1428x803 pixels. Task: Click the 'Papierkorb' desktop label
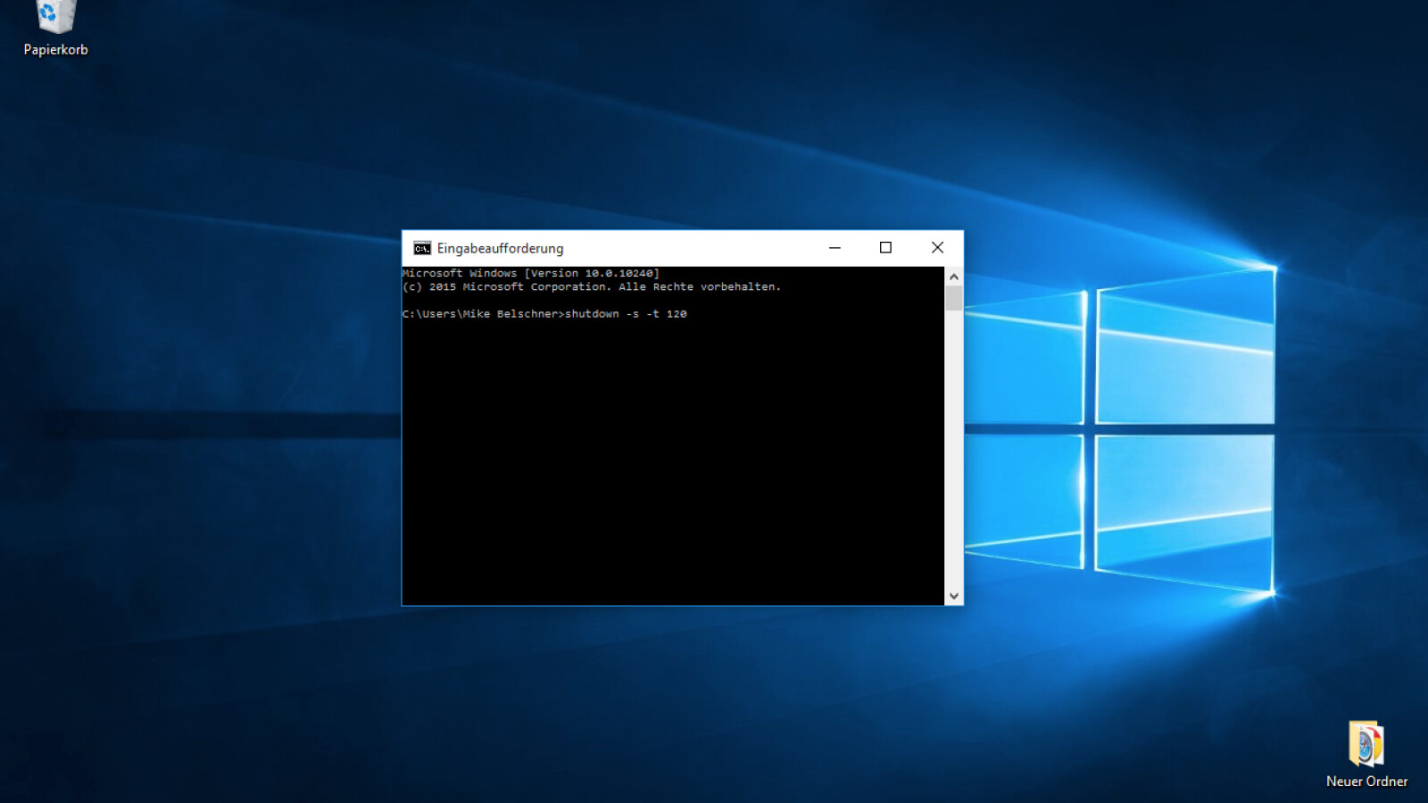(x=55, y=50)
